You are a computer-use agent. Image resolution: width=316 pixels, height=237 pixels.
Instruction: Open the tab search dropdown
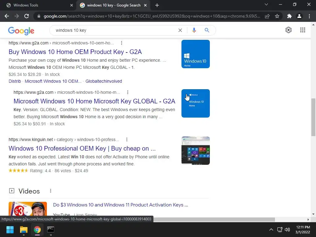point(266,4)
